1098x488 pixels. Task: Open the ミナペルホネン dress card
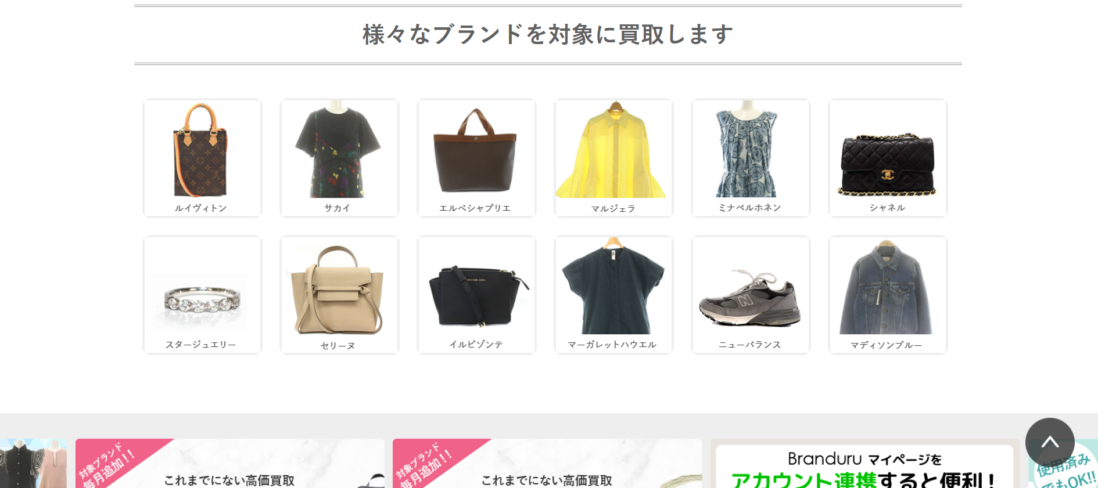(751, 158)
